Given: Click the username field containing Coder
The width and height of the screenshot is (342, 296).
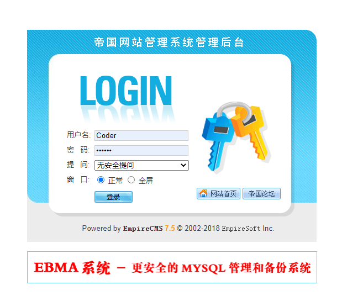Looking at the screenshot, I should (141, 136).
